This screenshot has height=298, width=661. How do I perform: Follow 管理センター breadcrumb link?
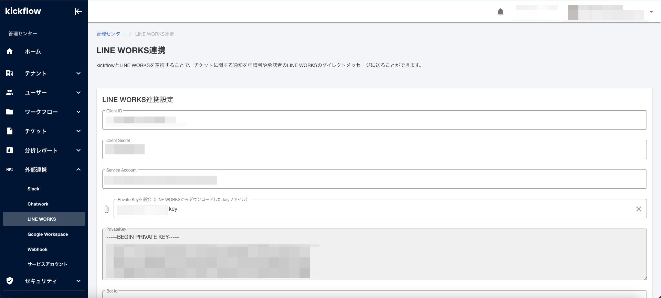pos(111,34)
